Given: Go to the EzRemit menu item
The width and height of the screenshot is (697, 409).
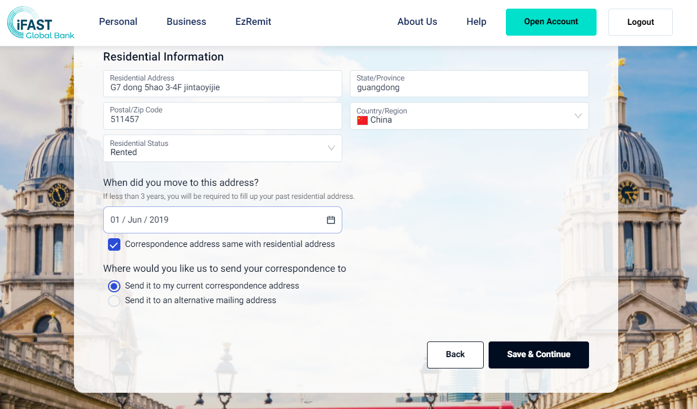Looking at the screenshot, I should (253, 22).
